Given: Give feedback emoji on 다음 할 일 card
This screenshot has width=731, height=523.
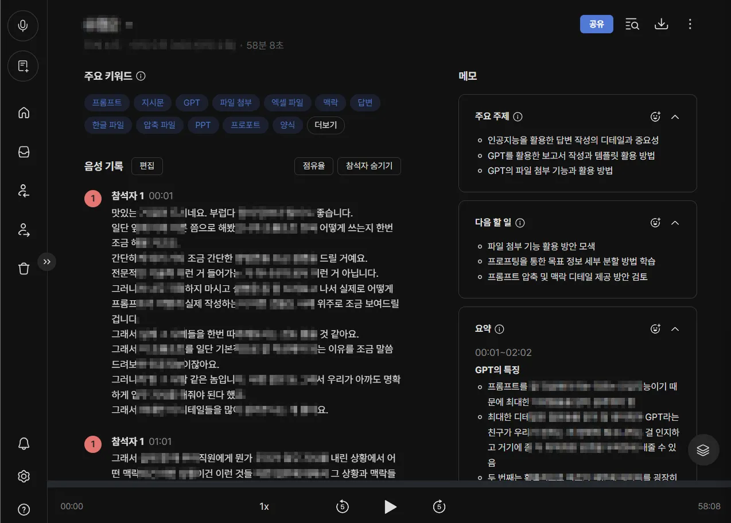Looking at the screenshot, I should click(656, 223).
